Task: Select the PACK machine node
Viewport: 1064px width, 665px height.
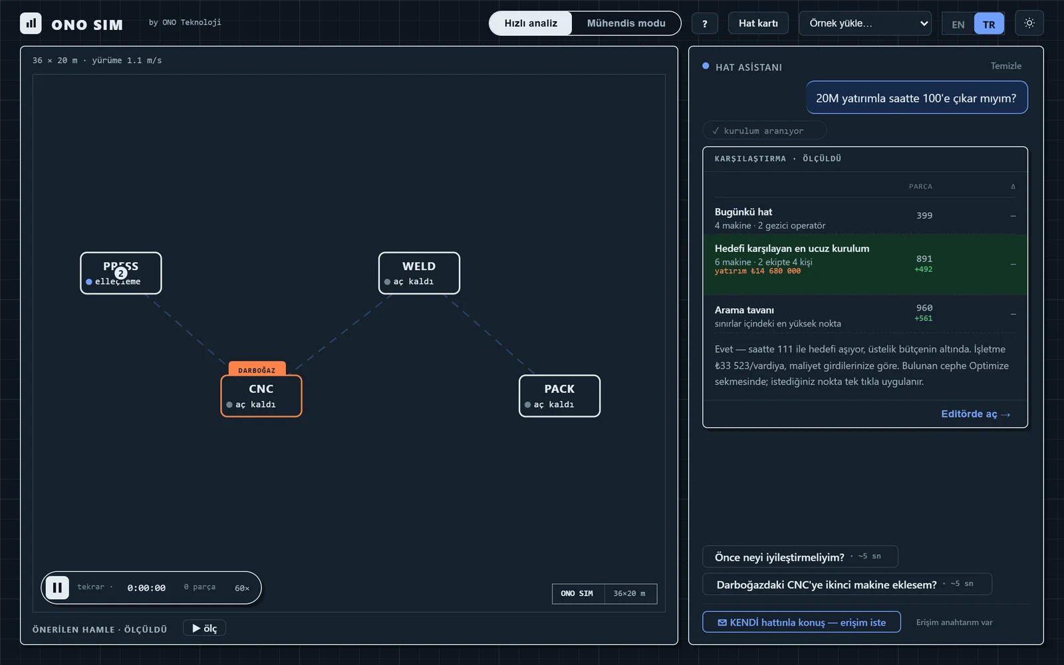Action: click(x=559, y=396)
